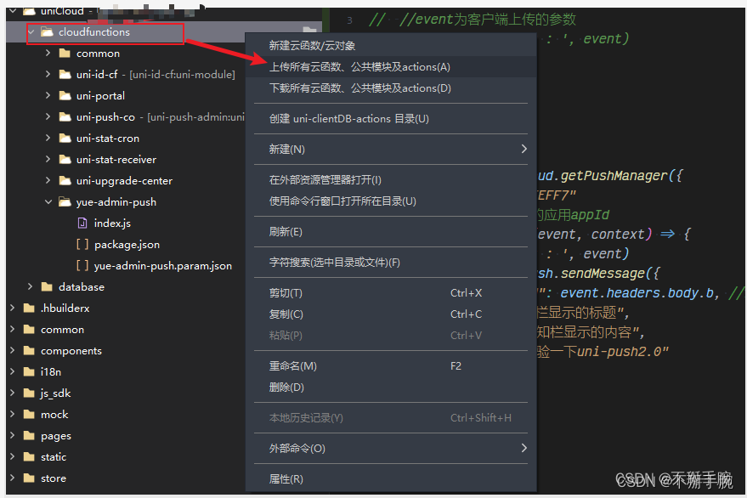
Task: Click the root-level common folder icon
Action: tap(29, 329)
